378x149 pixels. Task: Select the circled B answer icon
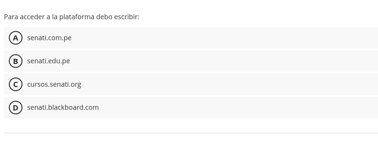click(16, 61)
